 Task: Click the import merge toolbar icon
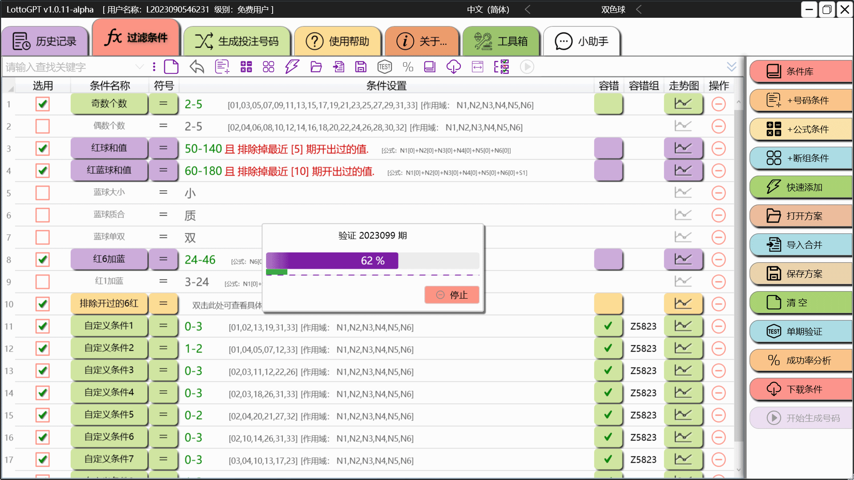click(338, 67)
